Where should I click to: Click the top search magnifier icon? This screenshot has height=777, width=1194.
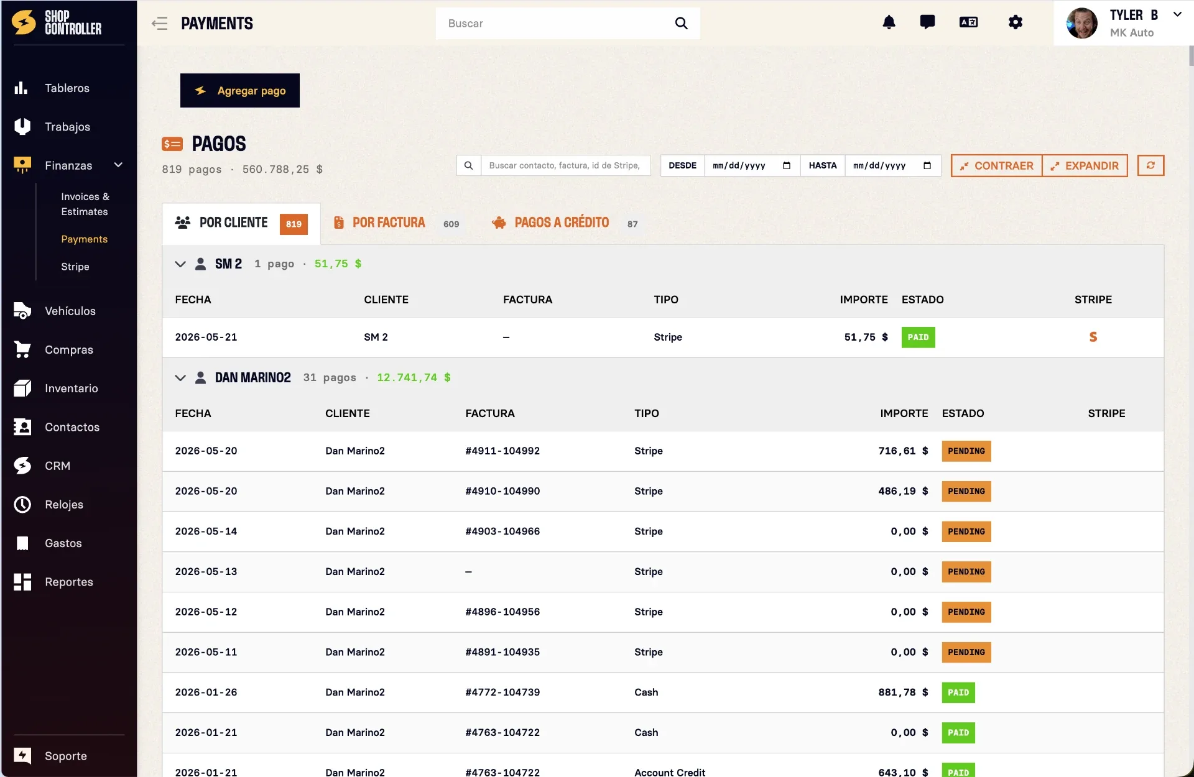point(681,24)
